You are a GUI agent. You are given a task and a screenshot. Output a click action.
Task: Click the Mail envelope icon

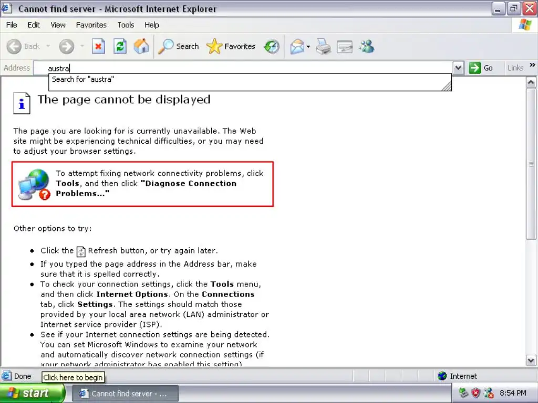coord(297,47)
